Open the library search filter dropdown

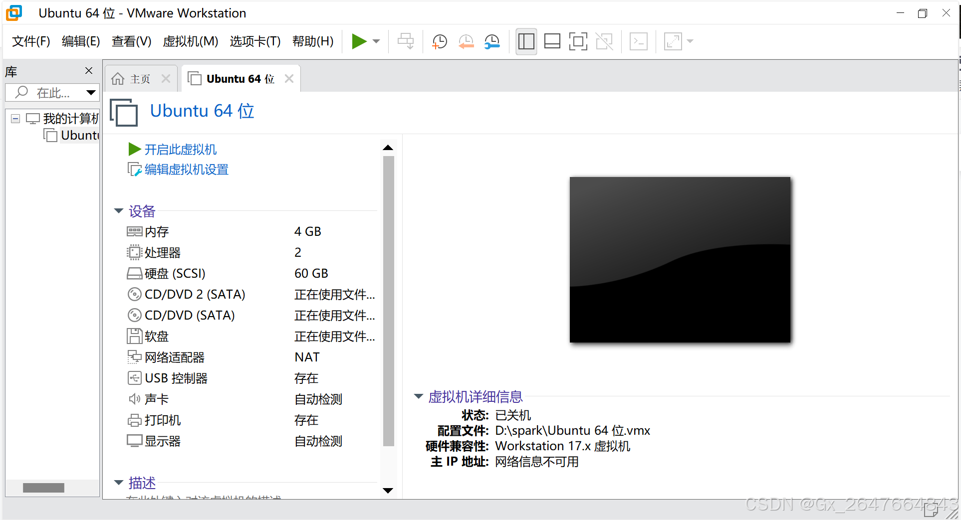pos(91,93)
